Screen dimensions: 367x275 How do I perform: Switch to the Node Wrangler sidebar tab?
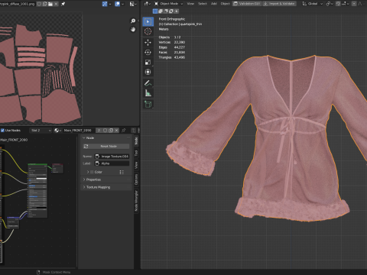click(x=136, y=201)
